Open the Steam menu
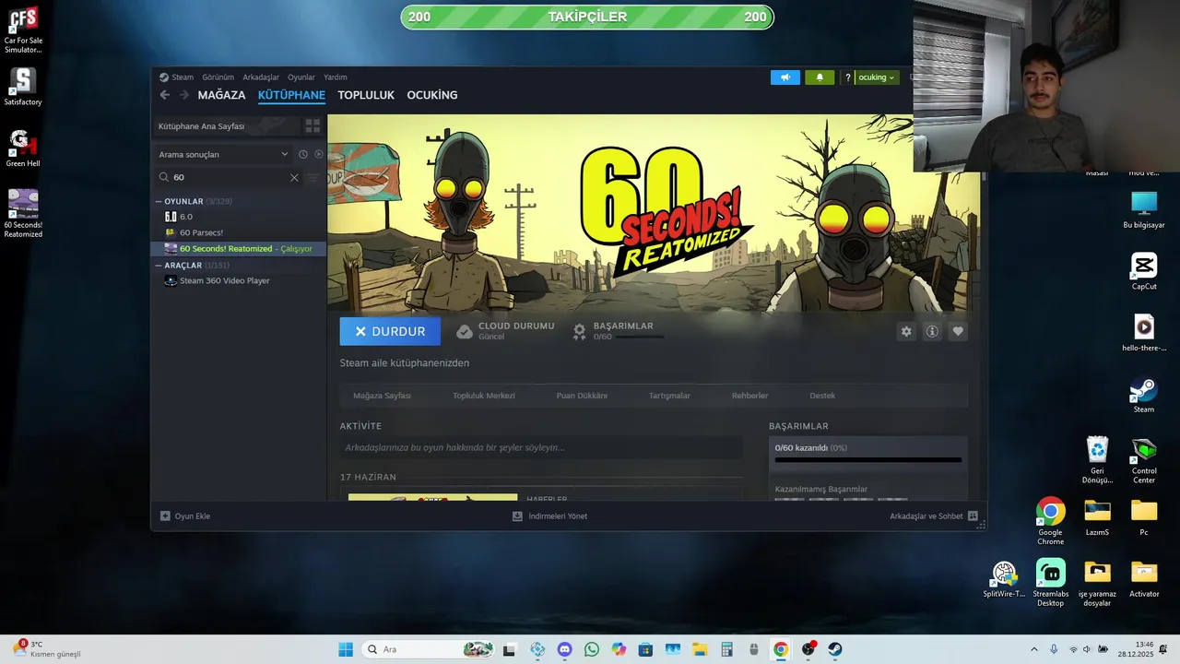This screenshot has height=664, width=1180. [176, 77]
